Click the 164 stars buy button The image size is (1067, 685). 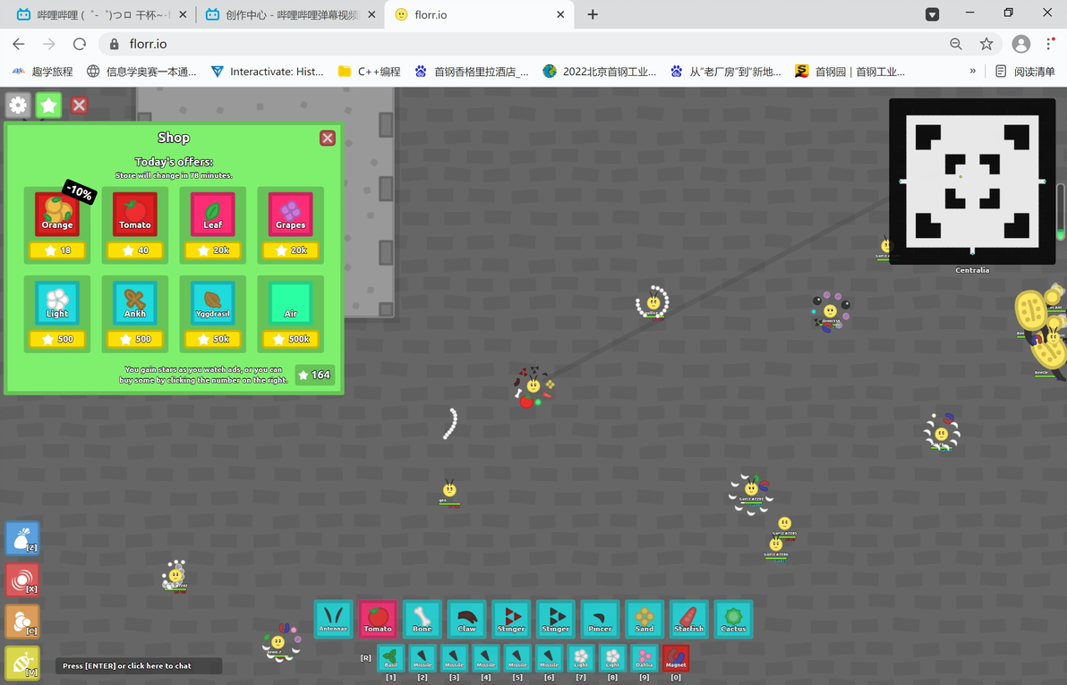point(315,375)
